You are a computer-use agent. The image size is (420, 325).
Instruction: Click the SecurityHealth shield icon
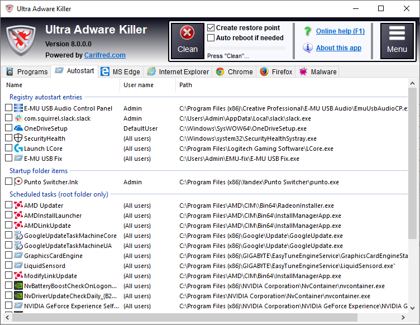tap(18, 138)
